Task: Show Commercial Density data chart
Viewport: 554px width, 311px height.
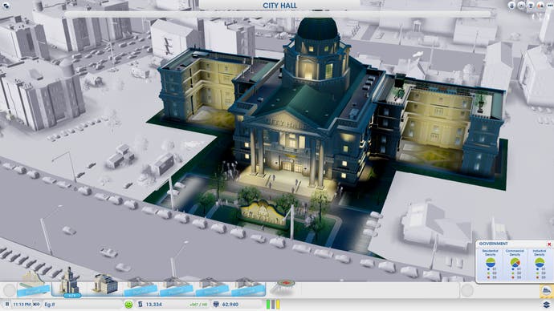Action: tap(515, 264)
